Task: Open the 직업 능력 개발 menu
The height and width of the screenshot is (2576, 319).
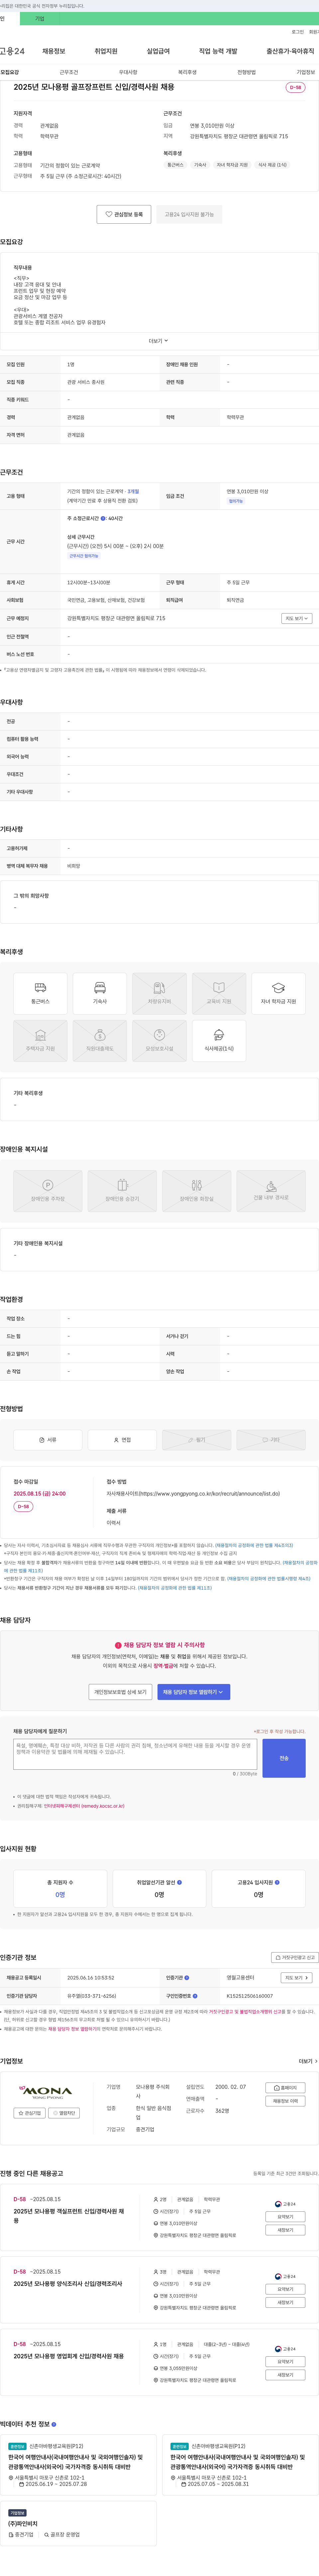Action: 218,51
